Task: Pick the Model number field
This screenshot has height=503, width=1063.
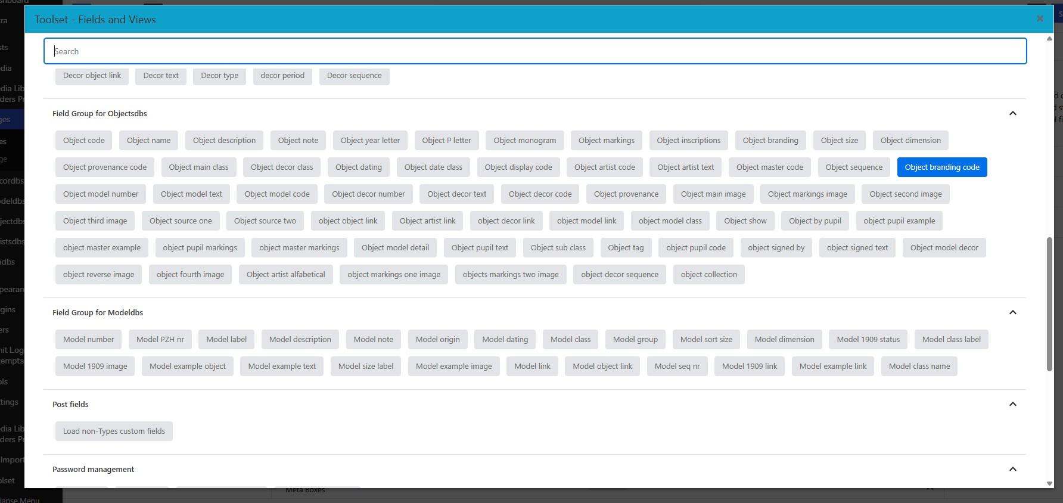Action: point(89,340)
